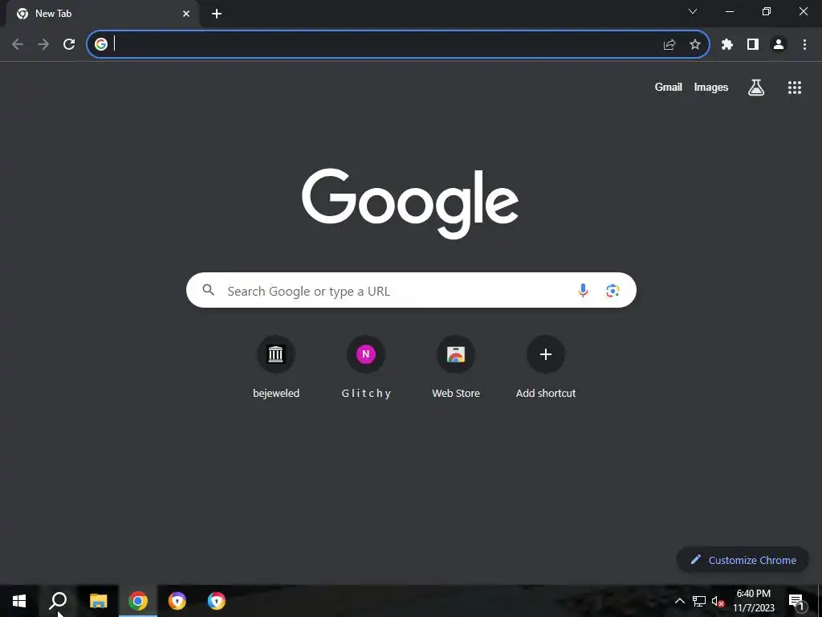The width and height of the screenshot is (822, 617).
Task: Click the Chrome icon in the taskbar
Action: [x=138, y=601]
